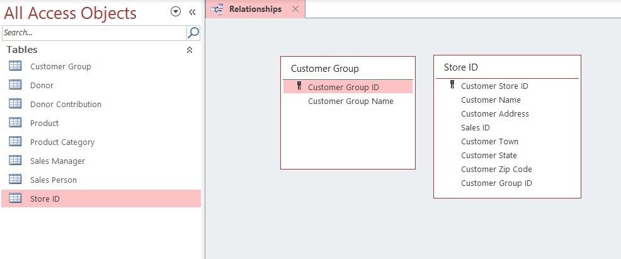
Task: Click the key icon beside Customer Group ID
Action: [x=299, y=86]
